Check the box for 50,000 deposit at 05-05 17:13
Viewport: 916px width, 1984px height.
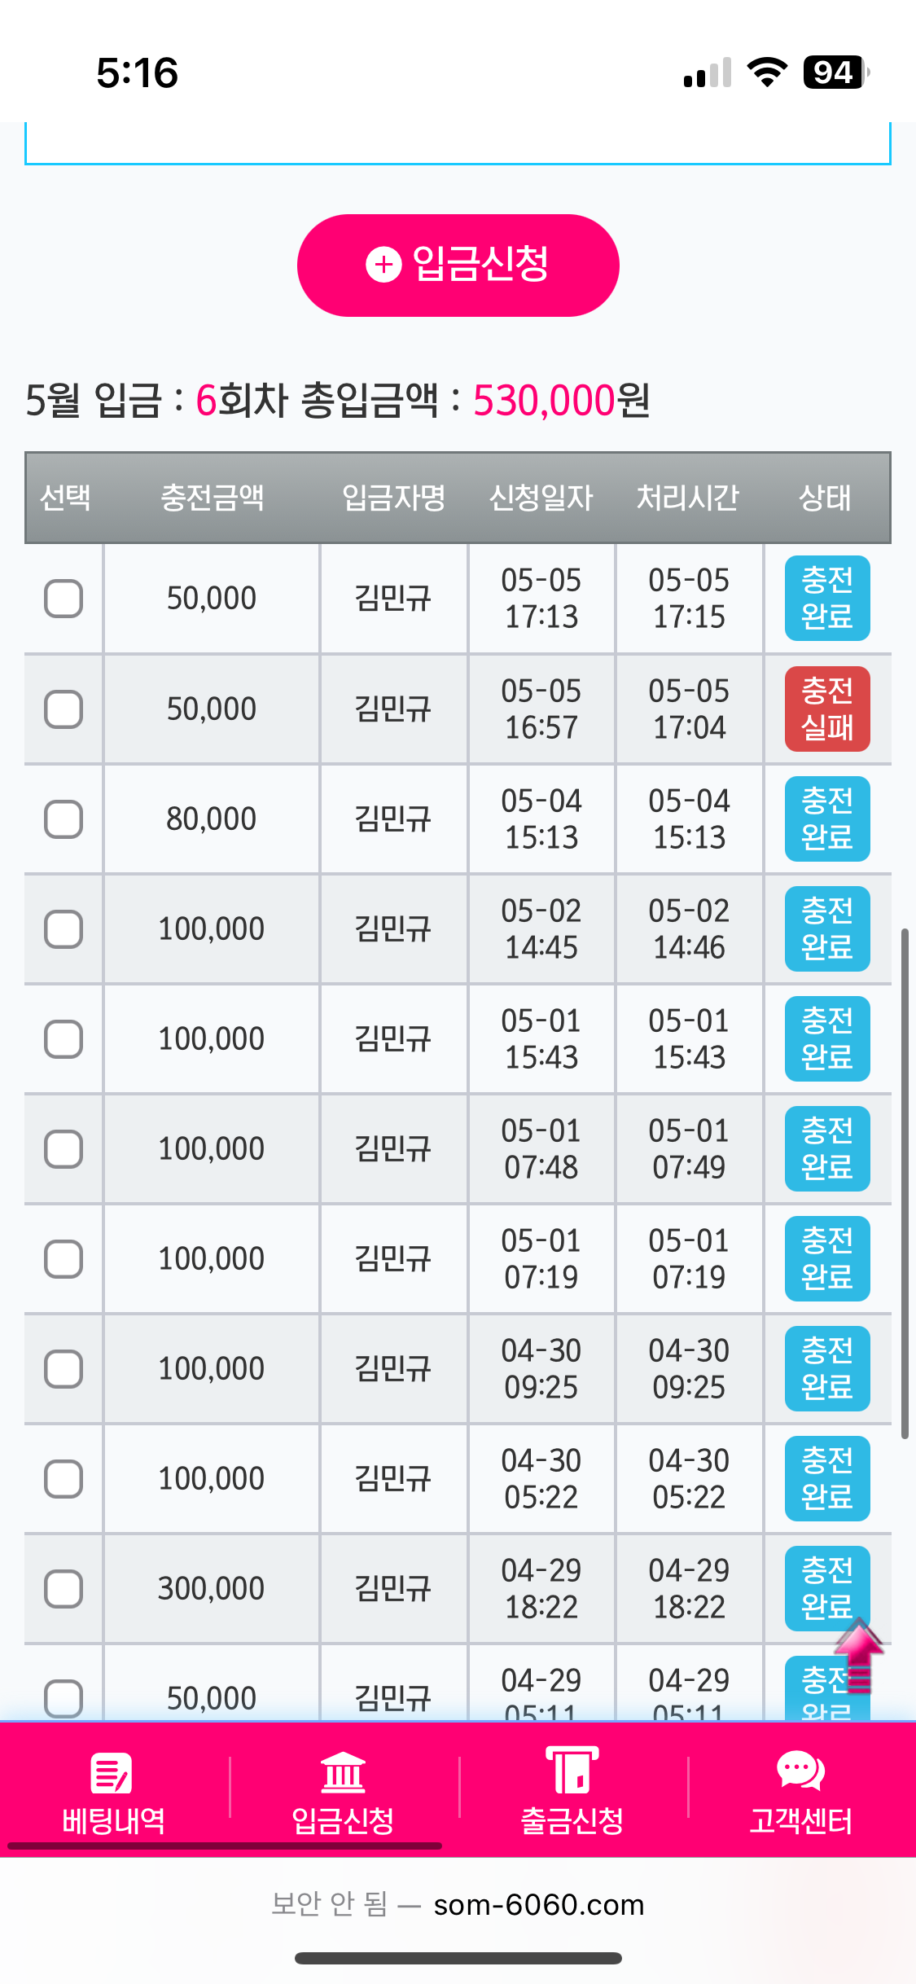pyautogui.click(x=64, y=599)
